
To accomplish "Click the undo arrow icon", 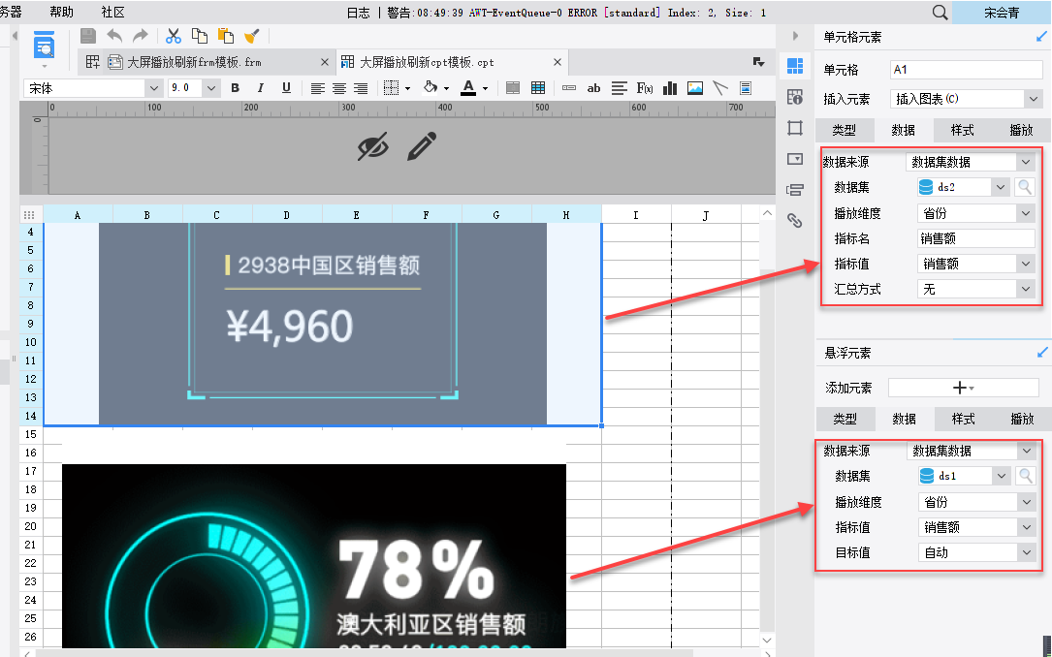I will (114, 36).
